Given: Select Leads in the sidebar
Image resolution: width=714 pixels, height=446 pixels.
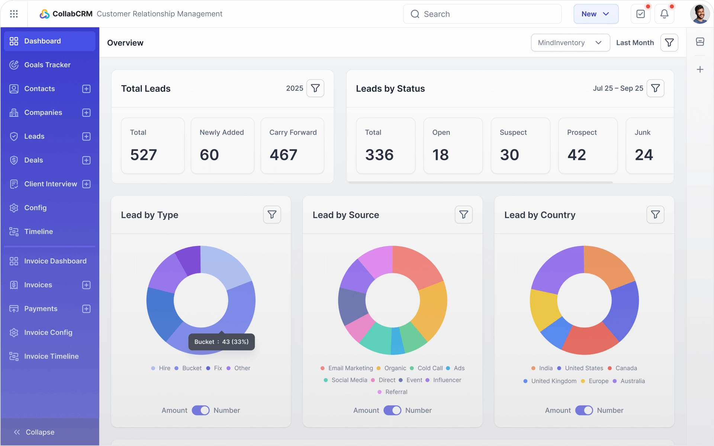Looking at the screenshot, I should pos(34,136).
